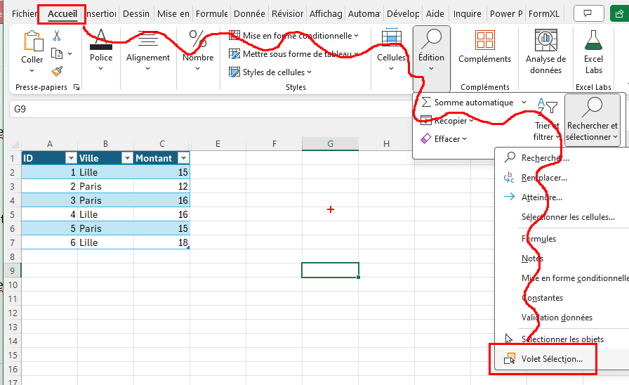
Task: Open the ID column filter arrow
Action: (69, 158)
